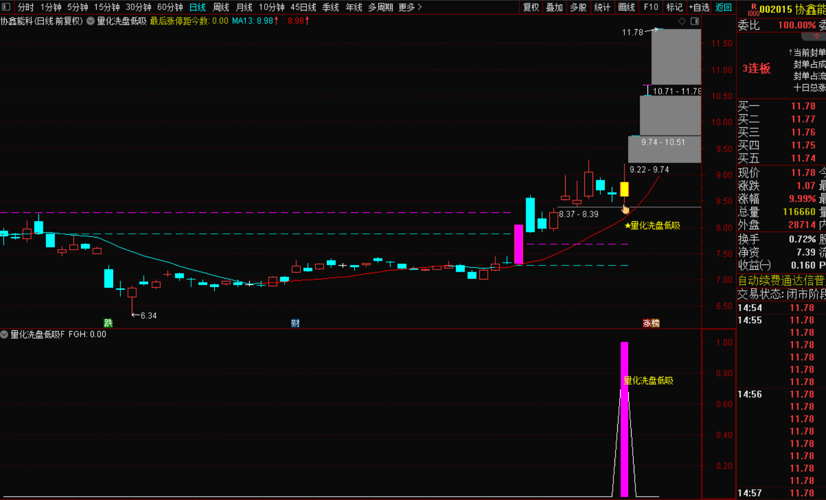
Task: Click the diamond icon above the chart
Action: tap(682, 21)
